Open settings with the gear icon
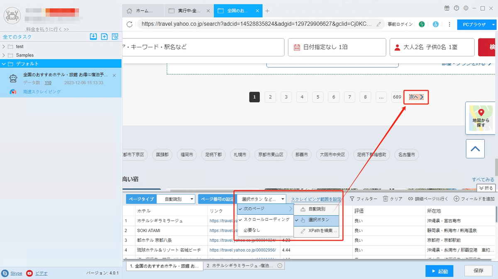This screenshot has width=498, height=279. (466, 8)
